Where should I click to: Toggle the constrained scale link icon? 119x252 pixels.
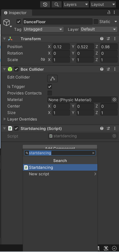coord(43,60)
